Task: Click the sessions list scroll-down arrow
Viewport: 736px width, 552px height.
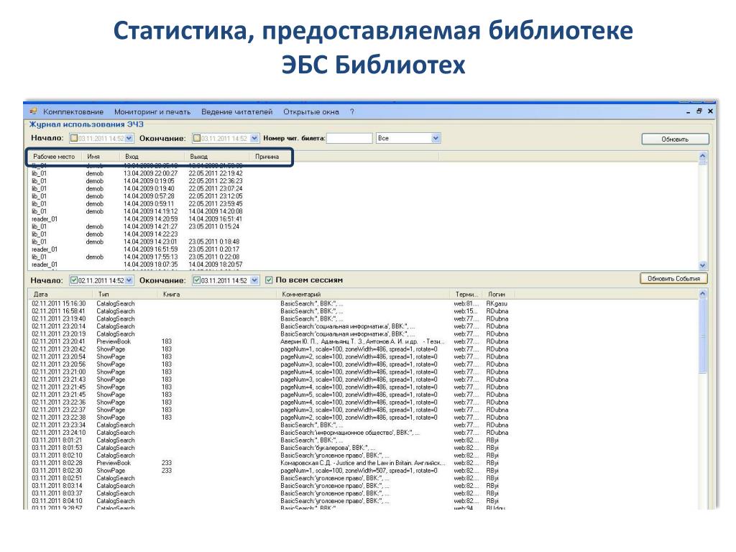Action: (x=703, y=265)
